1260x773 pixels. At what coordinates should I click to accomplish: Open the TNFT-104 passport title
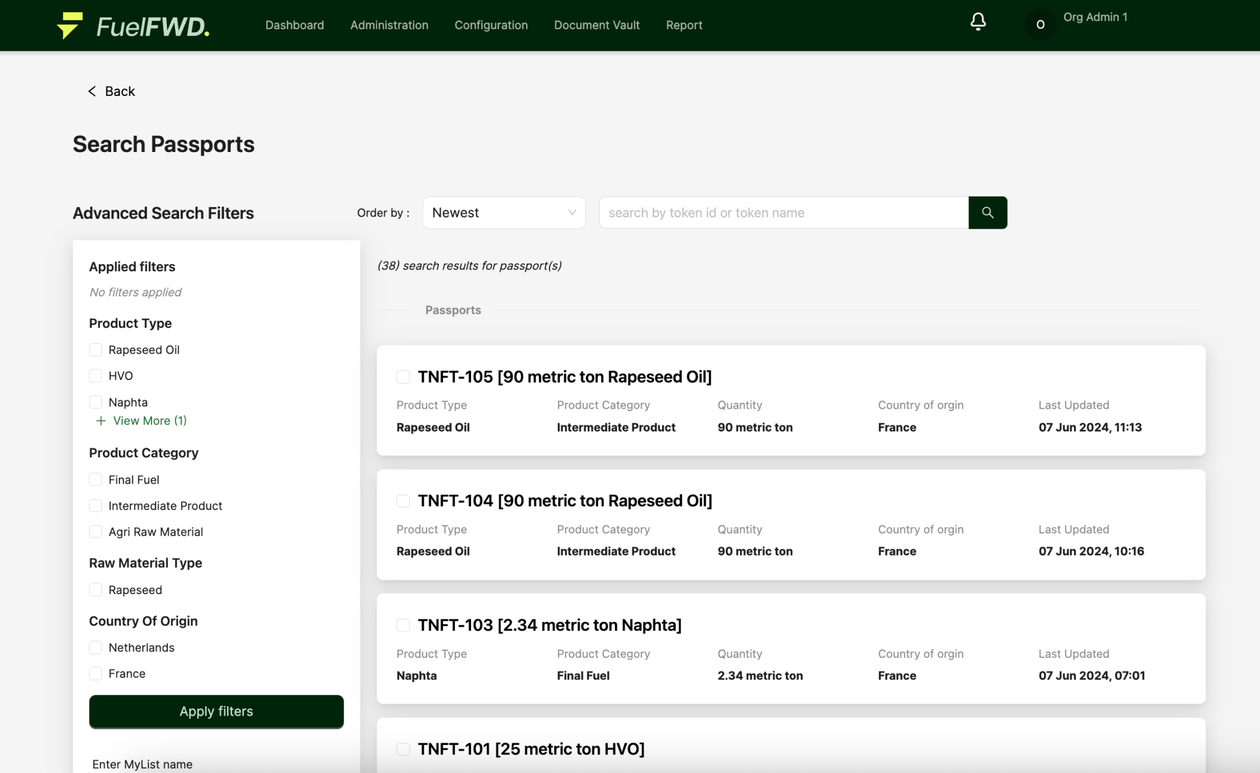point(564,501)
